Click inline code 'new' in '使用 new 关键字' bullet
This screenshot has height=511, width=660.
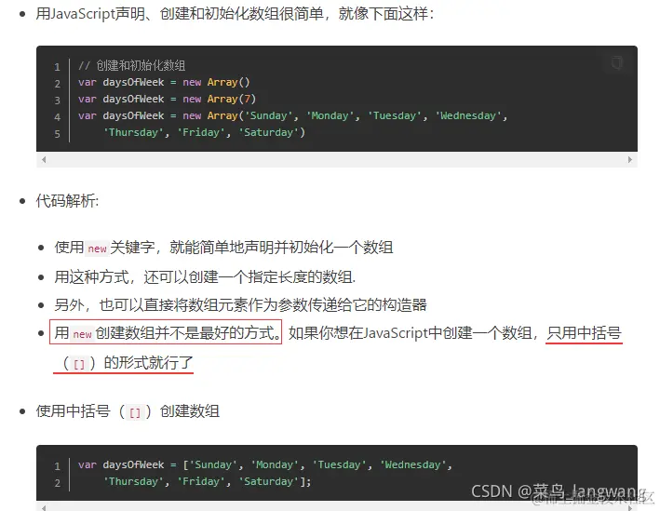[x=97, y=249]
